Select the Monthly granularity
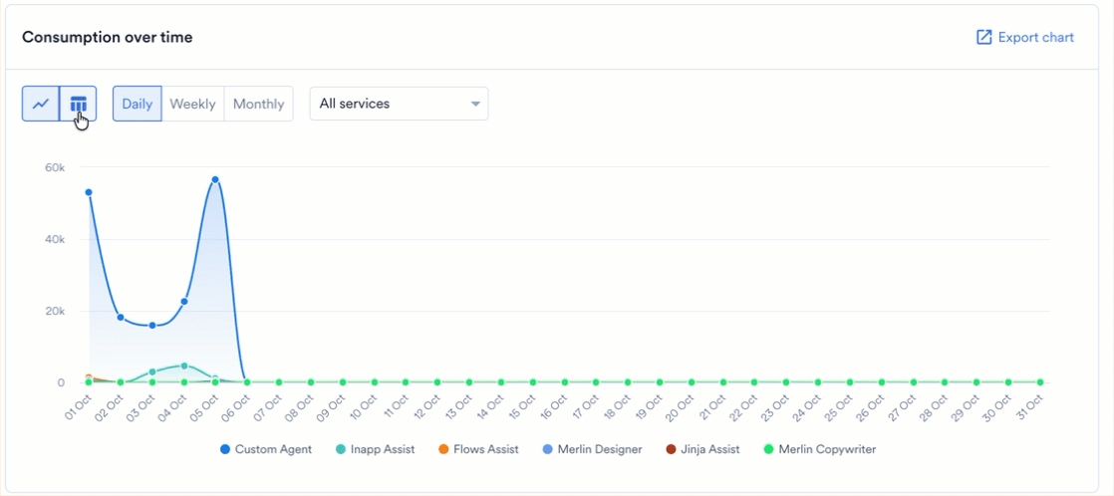This screenshot has height=496, width=1114. tap(259, 104)
